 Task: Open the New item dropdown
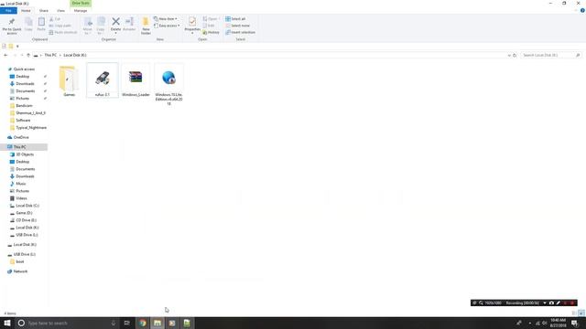(166, 18)
